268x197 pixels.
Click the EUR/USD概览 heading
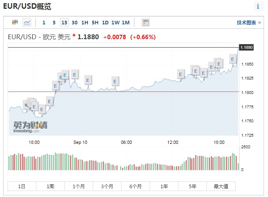click(x=27, y=7)
